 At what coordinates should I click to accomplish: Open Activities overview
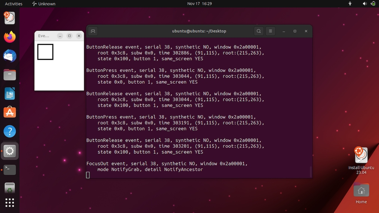click(14, 4)
